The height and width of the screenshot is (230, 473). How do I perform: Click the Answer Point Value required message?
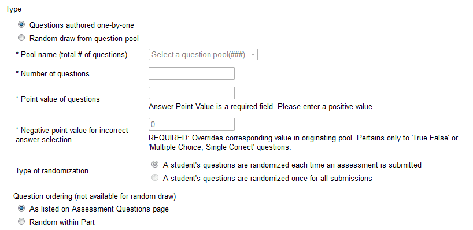coord(260,107)
